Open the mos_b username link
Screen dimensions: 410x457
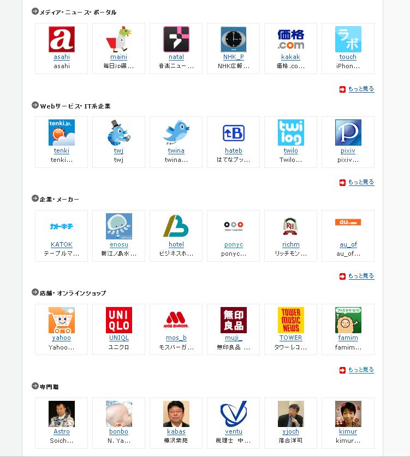pos(176,338)
